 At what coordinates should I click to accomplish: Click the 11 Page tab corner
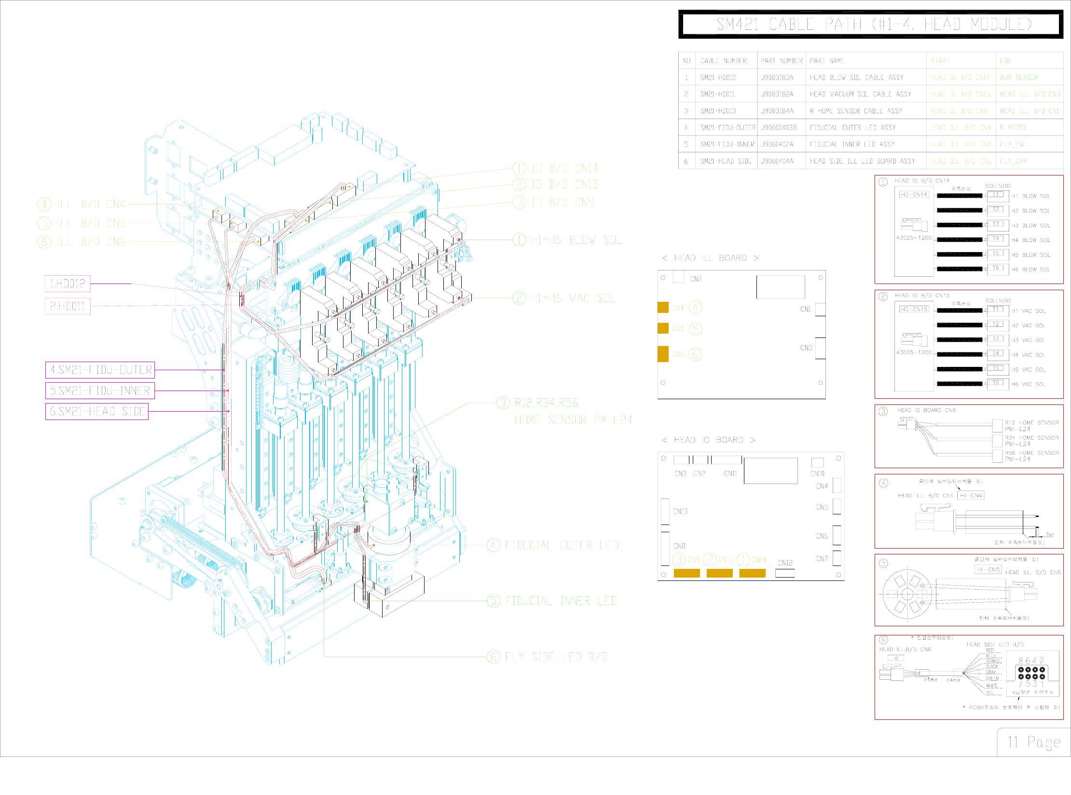(x=1033, y=742)
